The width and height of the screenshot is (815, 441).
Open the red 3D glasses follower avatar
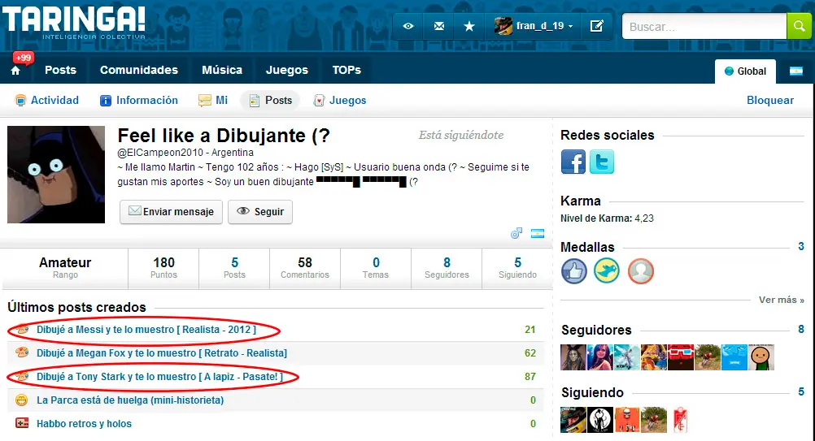[x=681, y=357]
